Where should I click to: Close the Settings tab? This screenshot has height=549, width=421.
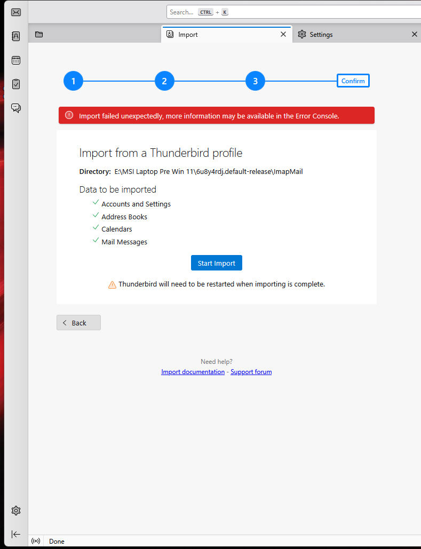point(415,34)
